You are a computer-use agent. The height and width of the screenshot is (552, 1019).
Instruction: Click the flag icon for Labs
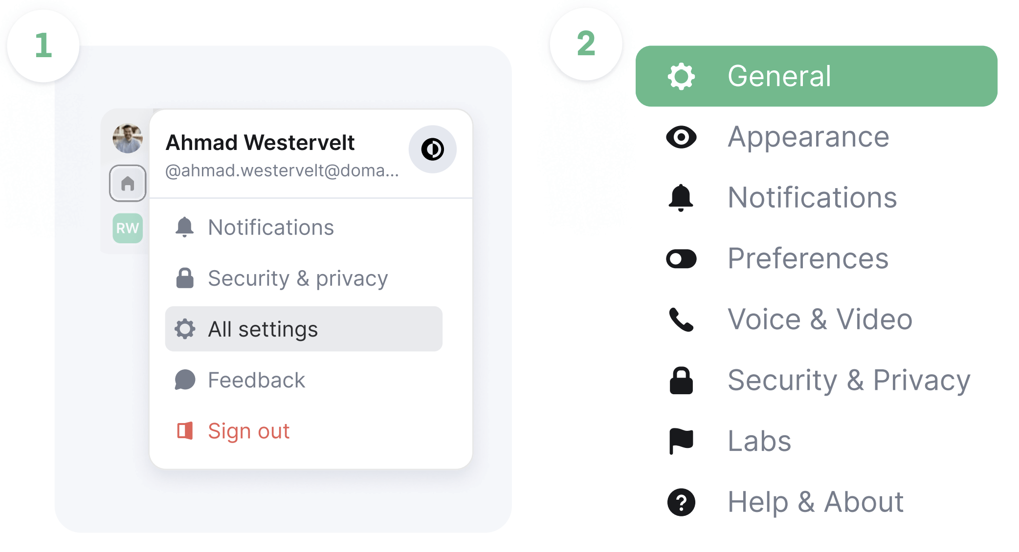681,441
